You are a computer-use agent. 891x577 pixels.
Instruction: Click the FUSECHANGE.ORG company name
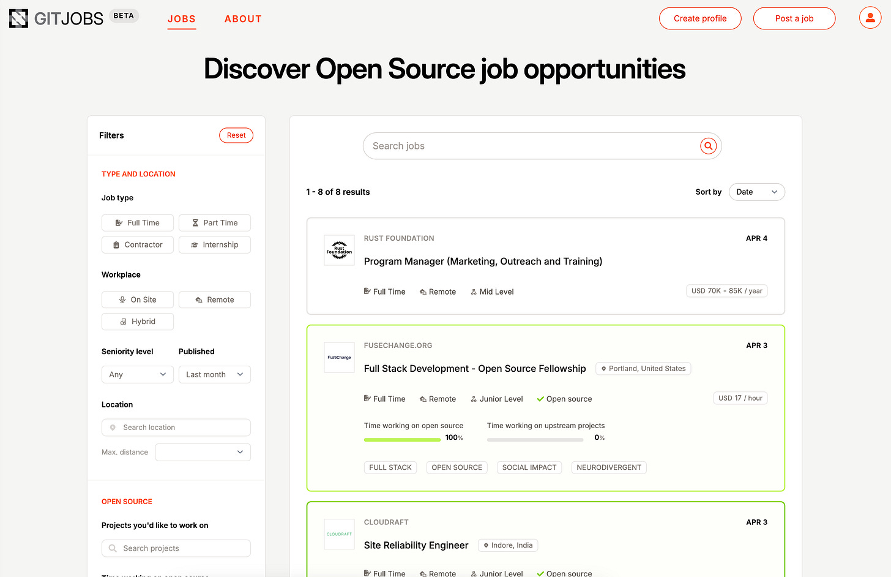[398, 345]
